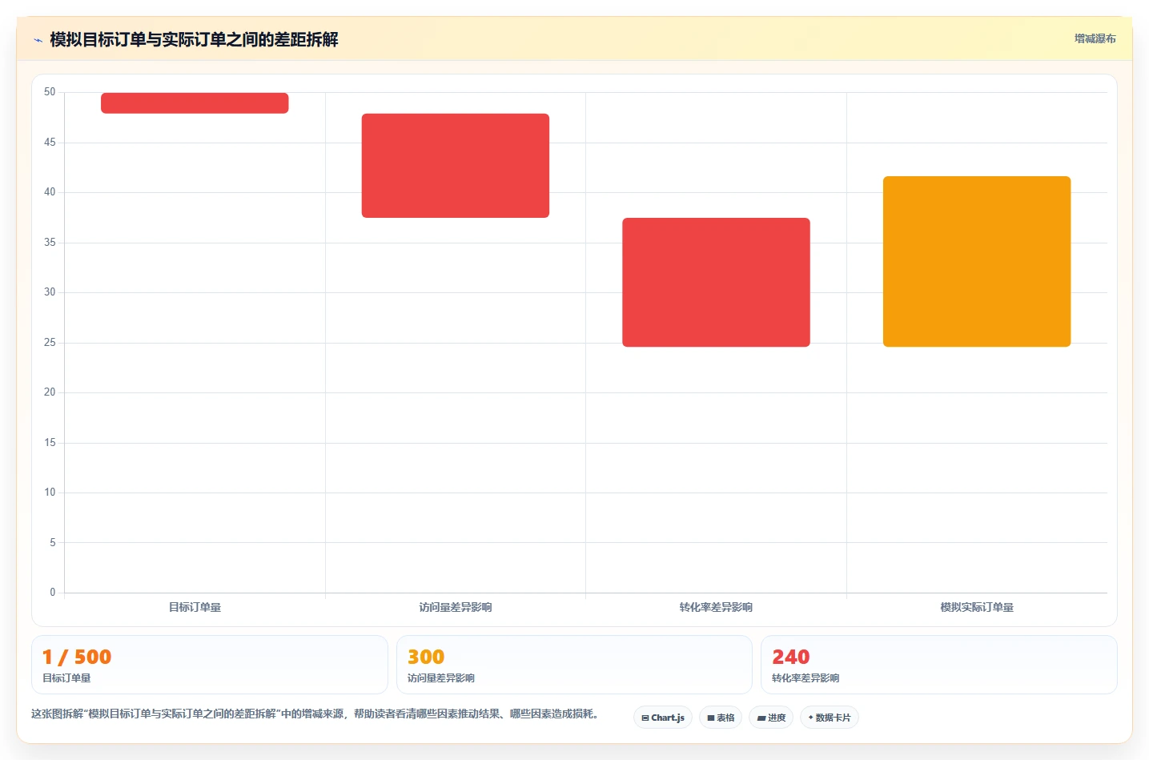
Task: Select the red 转化率差异影响 waterfall bar
Action: coord(716,282)
